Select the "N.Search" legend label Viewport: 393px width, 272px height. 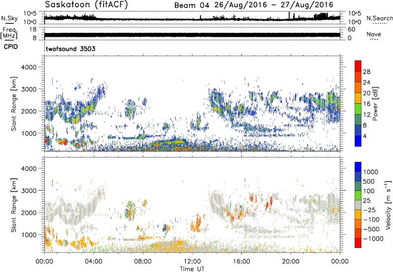tap(379, 18)
